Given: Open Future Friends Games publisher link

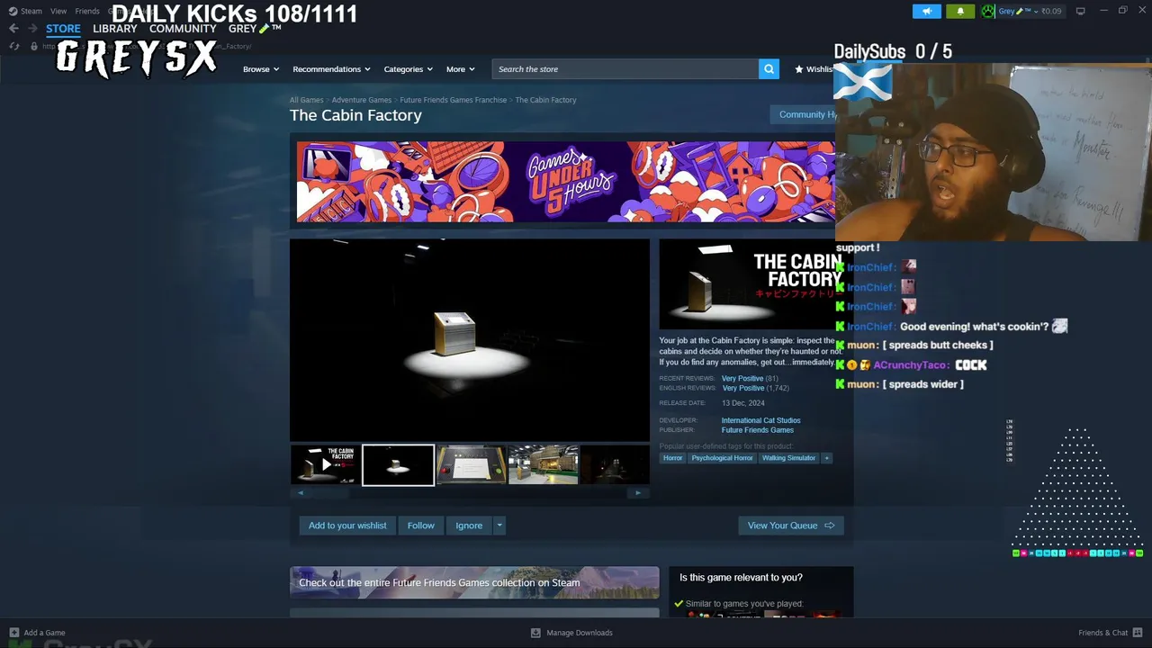Looking at the screenshot, I should pos(757,430).
